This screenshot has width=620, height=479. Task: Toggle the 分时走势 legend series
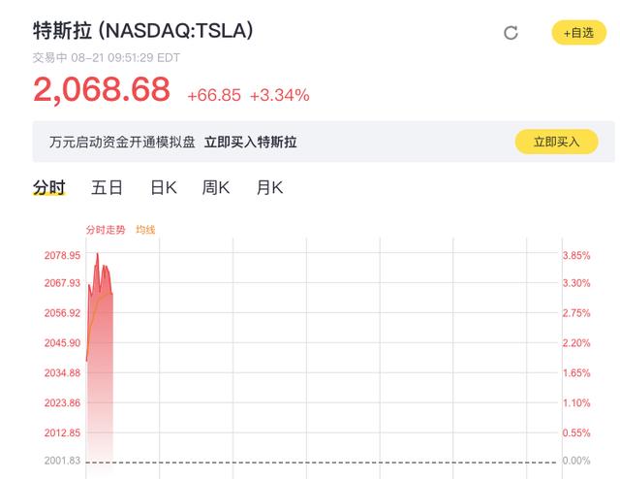(106, 230)
